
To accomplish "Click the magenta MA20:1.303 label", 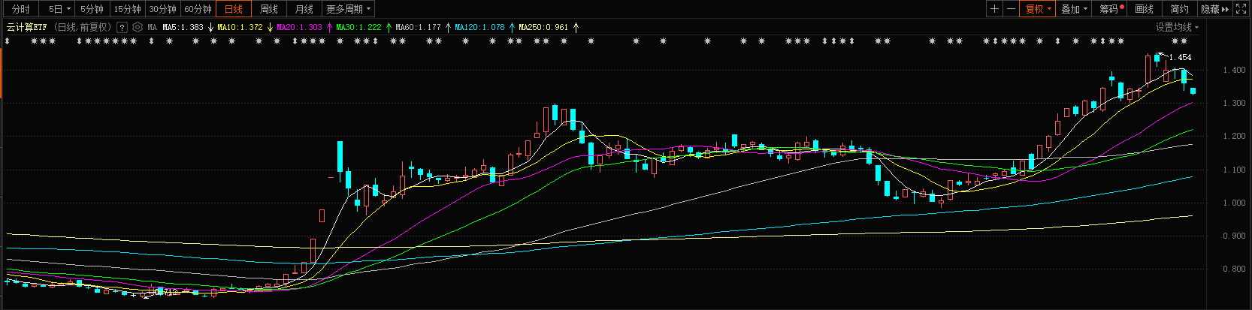I will click(x=300, y=27).
